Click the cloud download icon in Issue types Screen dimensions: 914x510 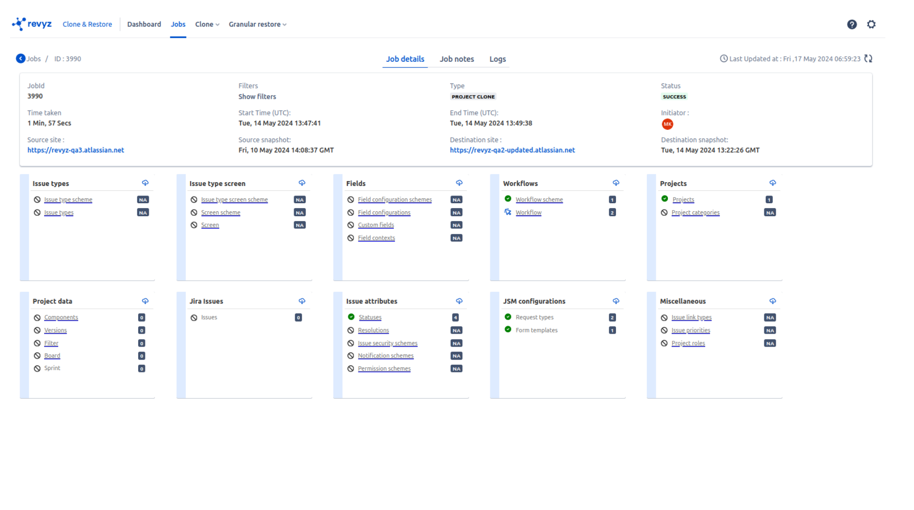click(x=145, y=183)
